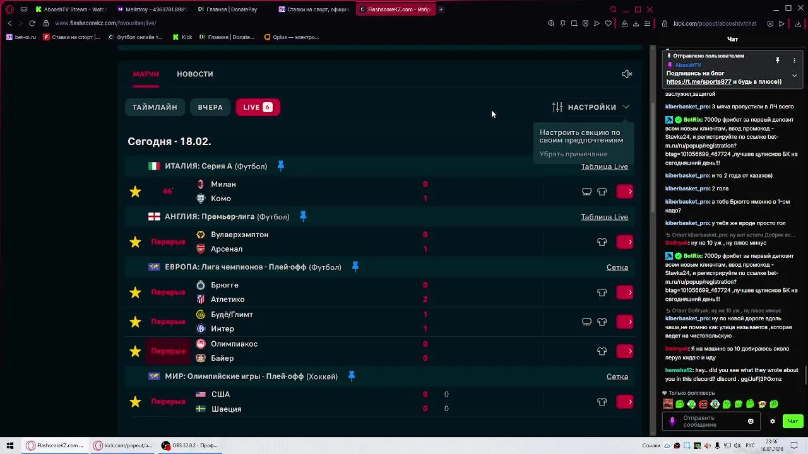Send message with green Чат button
Viewport: 808px width, 454px height.
click(793, 421)
